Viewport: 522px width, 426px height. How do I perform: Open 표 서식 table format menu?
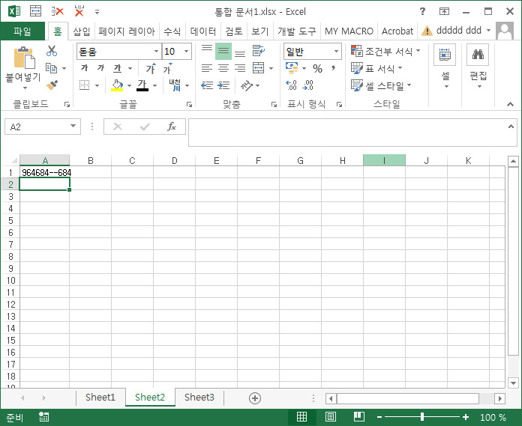tap(376, 68)
